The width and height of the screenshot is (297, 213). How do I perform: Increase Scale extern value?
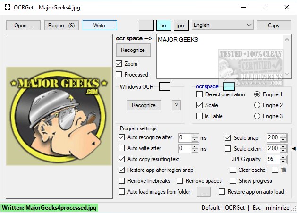(283, 147)
